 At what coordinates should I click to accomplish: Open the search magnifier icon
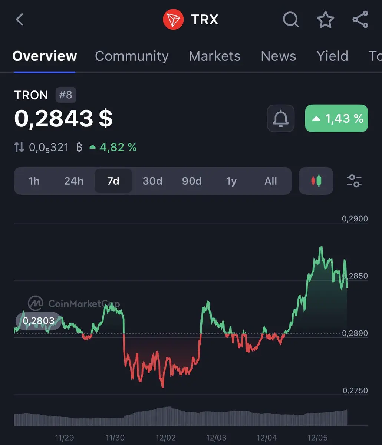[291, 19]
